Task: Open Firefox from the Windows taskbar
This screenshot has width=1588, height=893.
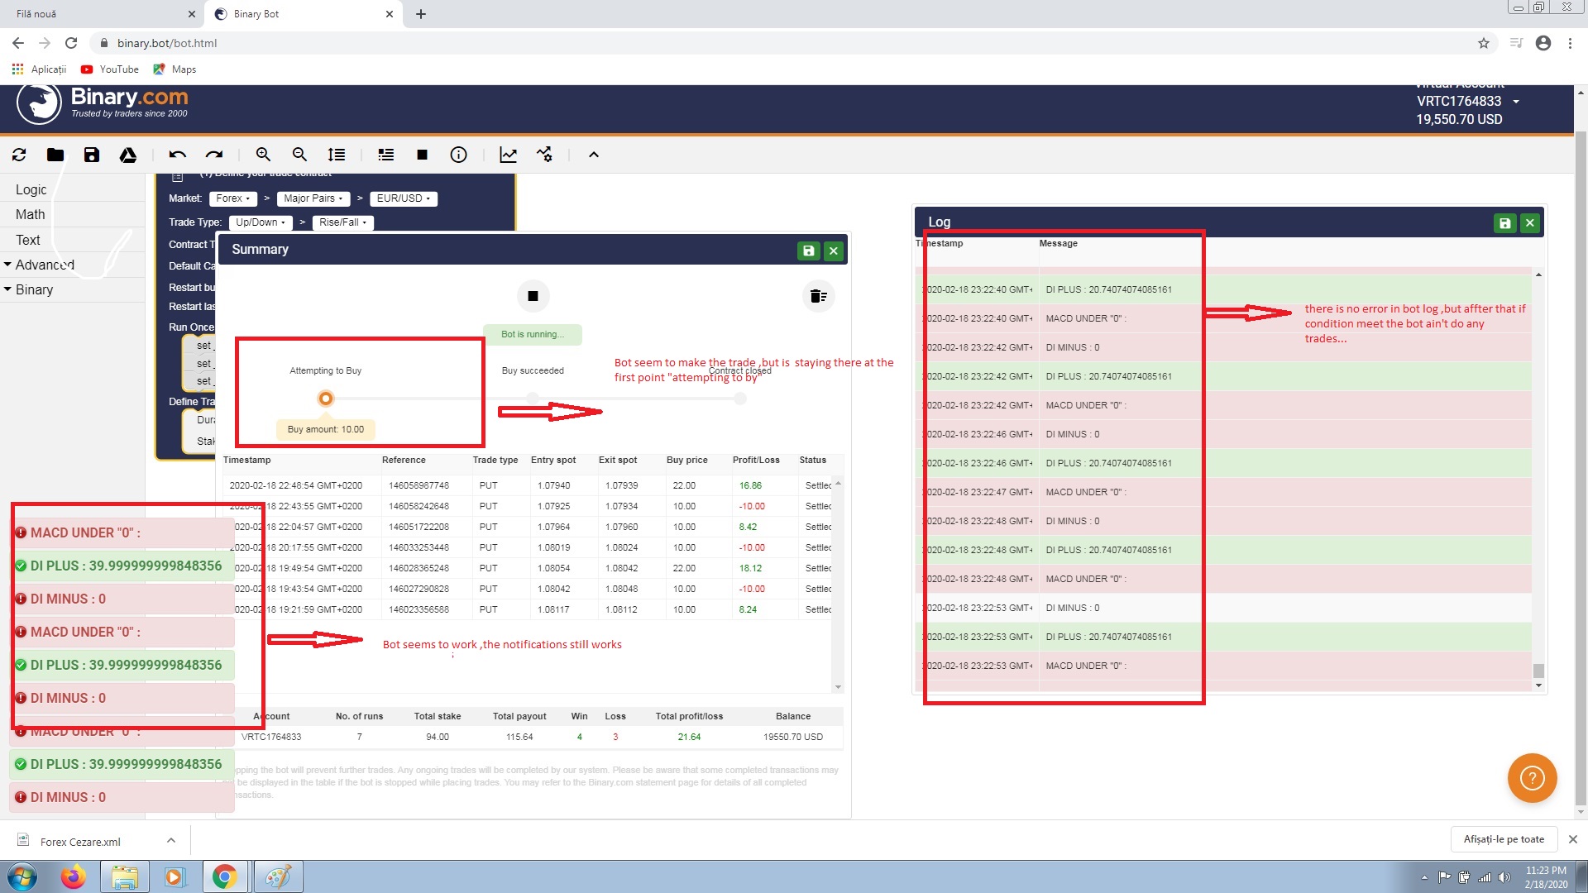Action: [x=74, y=876]
